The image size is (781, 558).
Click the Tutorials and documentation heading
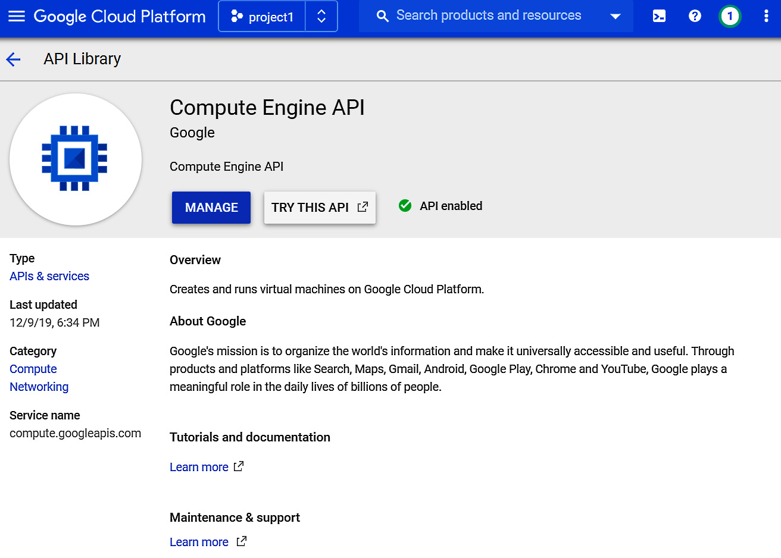click(x=250, y=437)
